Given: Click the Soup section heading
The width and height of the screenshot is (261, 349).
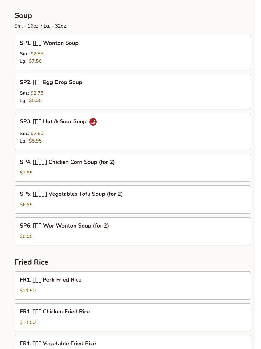Looking at the screenshot, I should coord(23,15).
